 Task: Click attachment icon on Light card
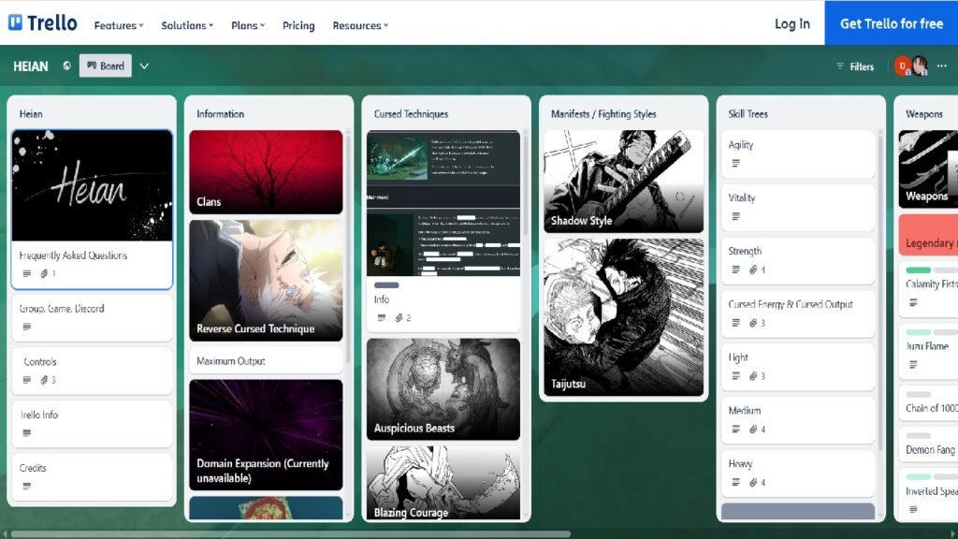point(753,376)
